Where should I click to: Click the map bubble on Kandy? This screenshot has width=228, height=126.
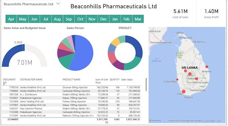point(190,74)
